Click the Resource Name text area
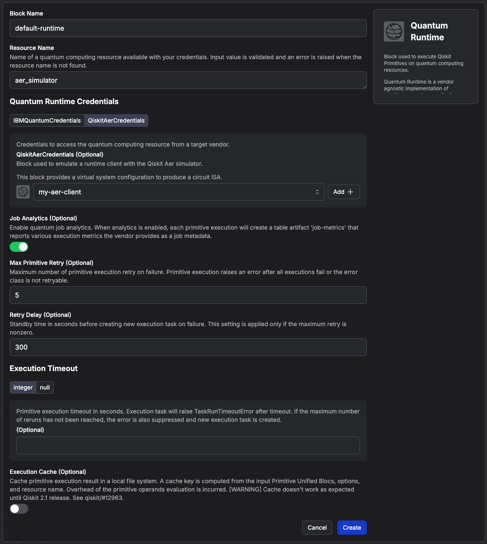This screenshot has height=544, width=487. pyautogui.click(x=188, y=80)
